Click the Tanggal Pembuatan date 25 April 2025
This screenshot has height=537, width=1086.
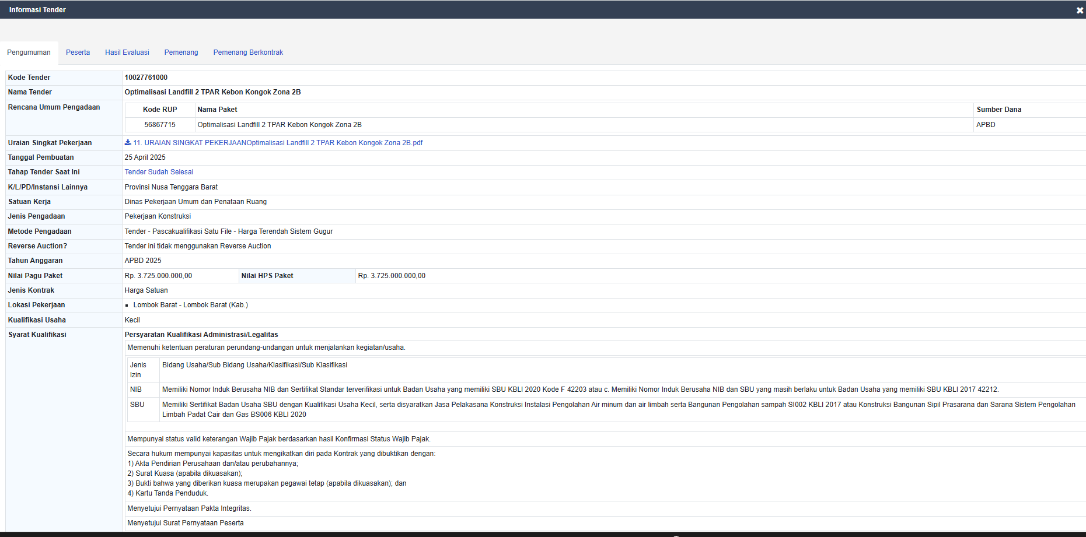[x=145, y=157]
